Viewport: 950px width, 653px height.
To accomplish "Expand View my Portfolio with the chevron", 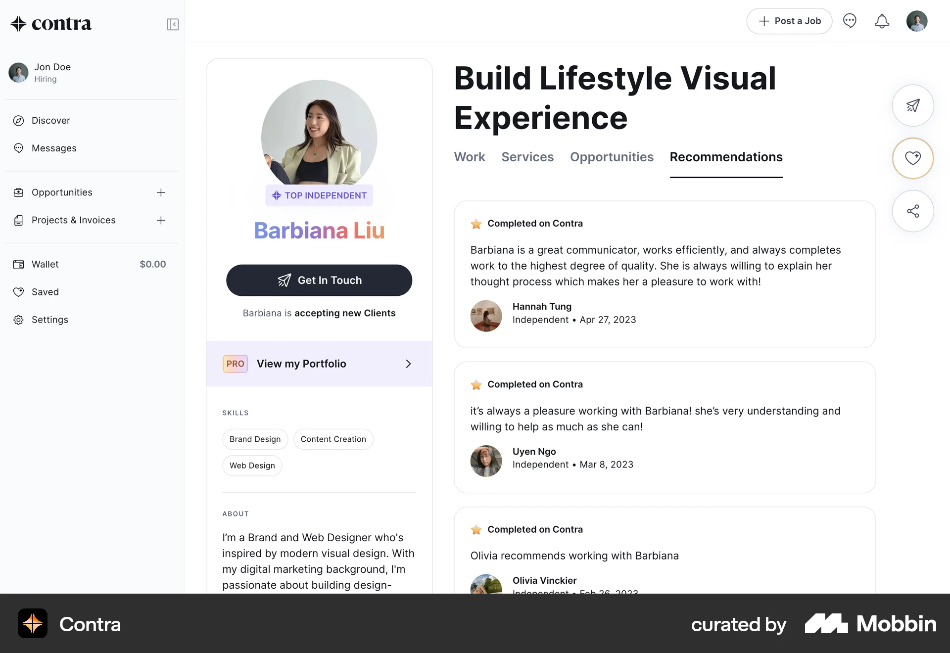I will (x=408, y=364).
